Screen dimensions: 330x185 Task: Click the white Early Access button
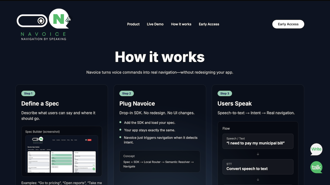(288, 24)
